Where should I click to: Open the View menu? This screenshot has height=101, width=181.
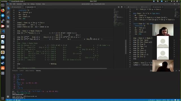pos(25,4)
